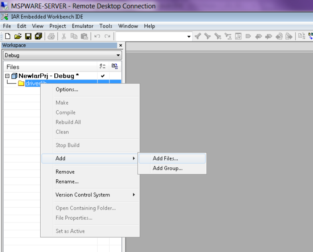Click the checkmark beside NewIarPrj - Debug
Viewport: 313px width, 252px height.
pyautogui.click(x=103, y=76)
